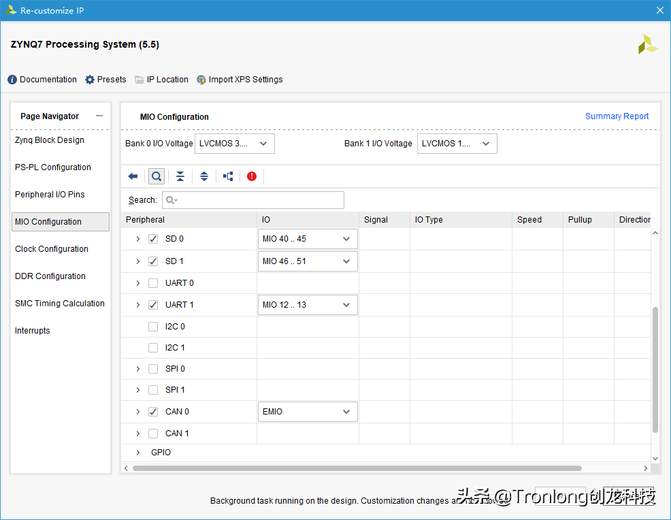Toggle the search magnifier toolbar icon
Viewport: 671px width, 520px height.
157,176
